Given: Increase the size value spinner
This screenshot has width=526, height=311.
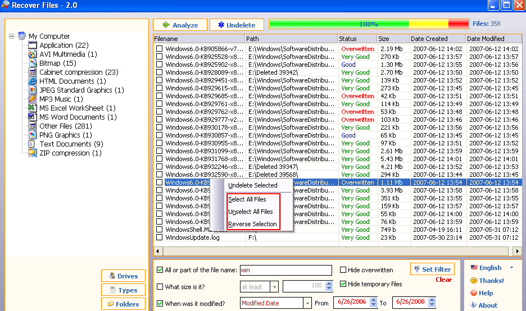Looking at the screenshot, I should coord(329,284).
